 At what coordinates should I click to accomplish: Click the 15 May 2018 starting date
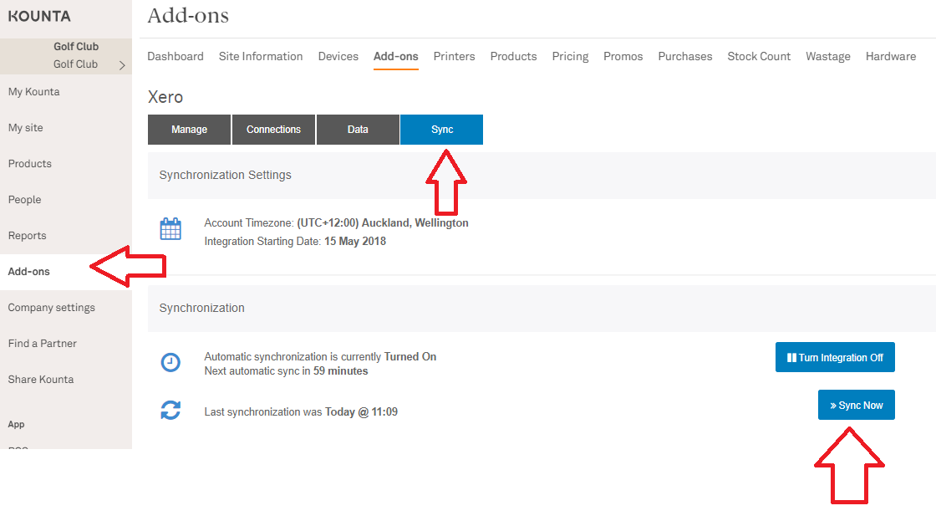click(x=355, y=242)
